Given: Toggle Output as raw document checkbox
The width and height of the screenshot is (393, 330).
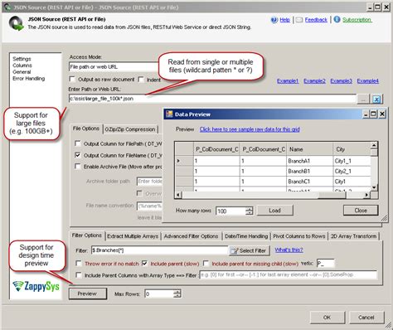Looking at the screenshot, I should coord(72,80).
